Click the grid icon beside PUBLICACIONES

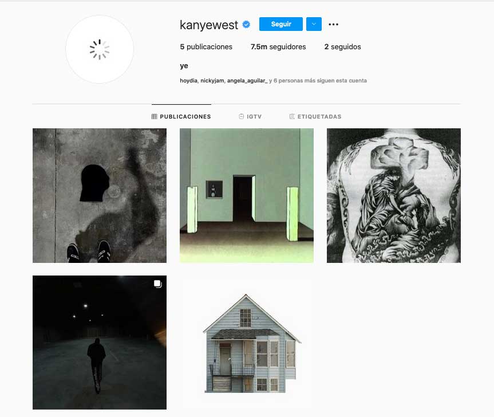(155, 117)
